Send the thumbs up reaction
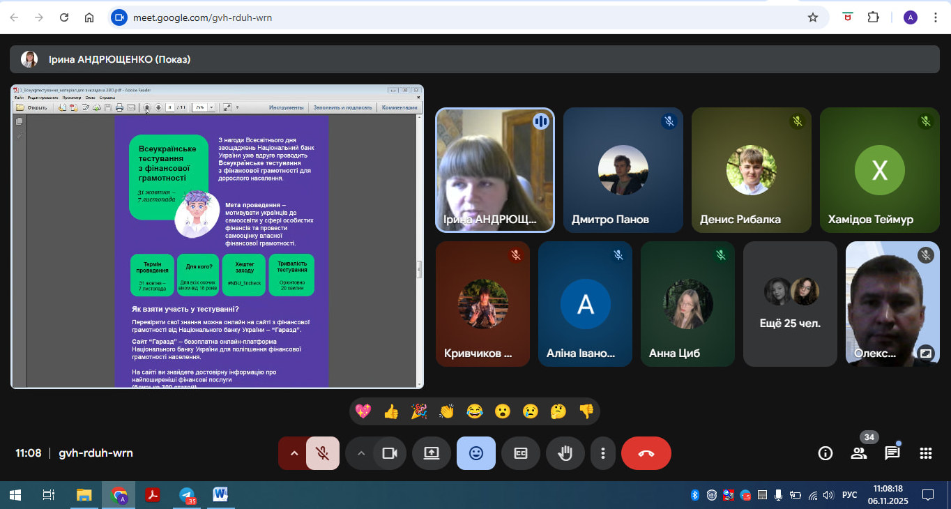 391,411
